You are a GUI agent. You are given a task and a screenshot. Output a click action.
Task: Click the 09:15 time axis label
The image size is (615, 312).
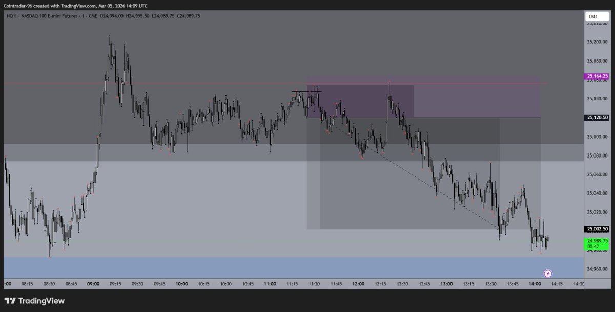116,284
